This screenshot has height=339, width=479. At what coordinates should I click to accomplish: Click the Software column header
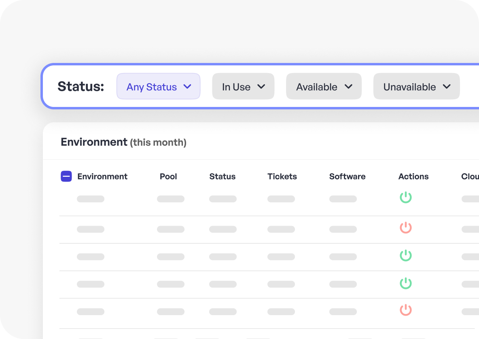click(x=347, y=176)
